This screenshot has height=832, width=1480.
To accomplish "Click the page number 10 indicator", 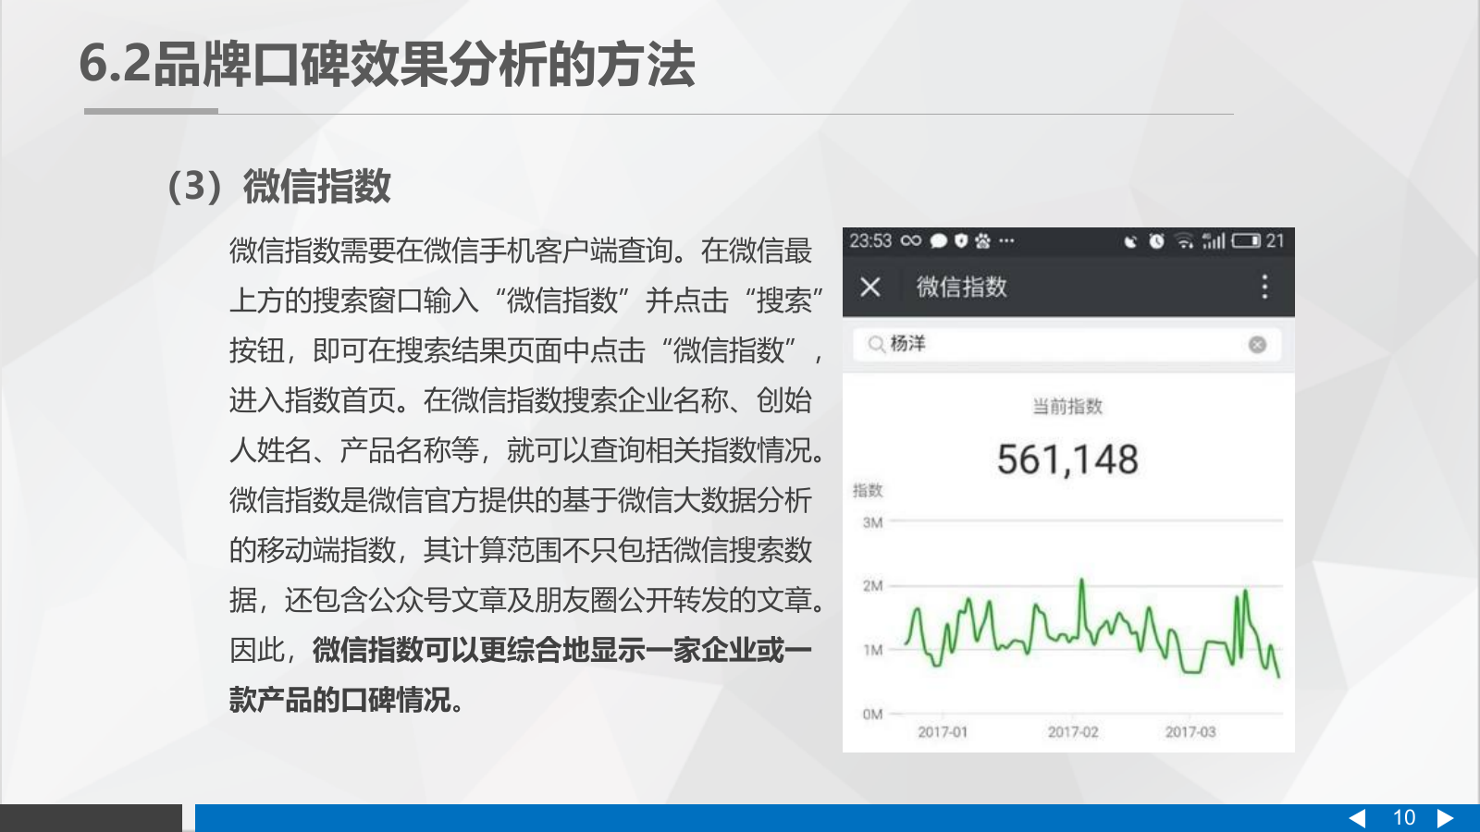I will pos(1404,816).
